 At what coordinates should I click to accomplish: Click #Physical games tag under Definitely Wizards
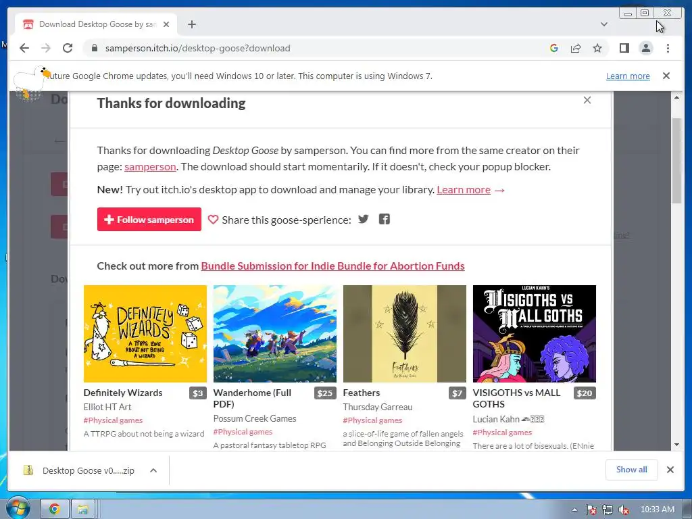[113, 420]
